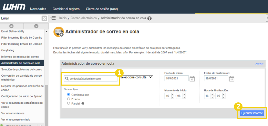Screen dimensions: 268x126
Task: Increase the start minute value
Action: click(x=184, y=94)
